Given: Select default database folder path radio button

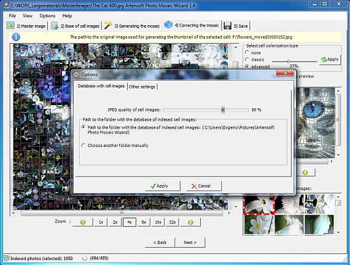Looking at the screenshot, I should [84, 127].
